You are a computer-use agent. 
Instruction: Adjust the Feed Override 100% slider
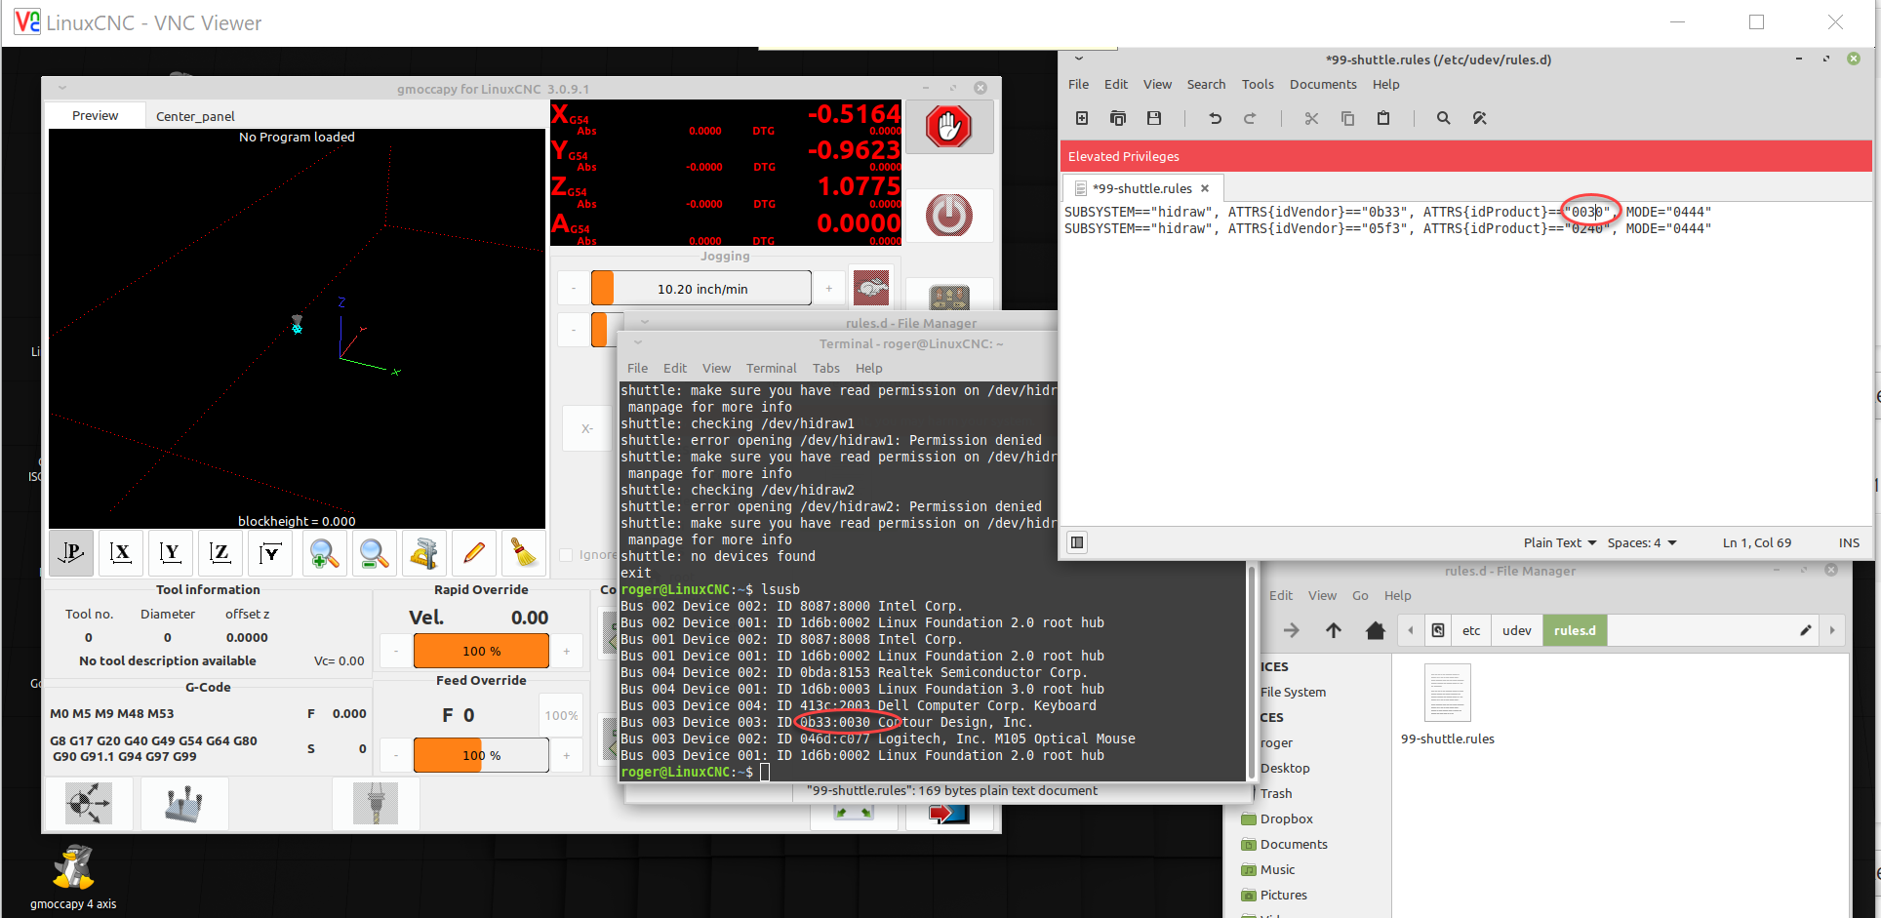(x=481, y=755)
